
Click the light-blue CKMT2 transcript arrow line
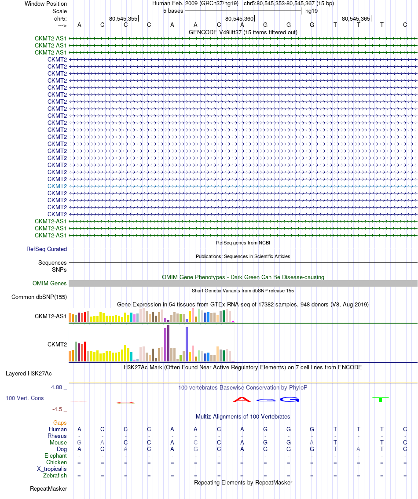(x=243, y=186)
